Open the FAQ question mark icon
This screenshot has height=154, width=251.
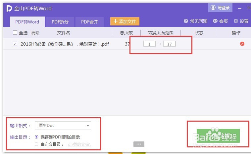[x=186, y=21]
